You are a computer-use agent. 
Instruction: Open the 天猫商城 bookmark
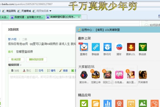click(24, 11)
